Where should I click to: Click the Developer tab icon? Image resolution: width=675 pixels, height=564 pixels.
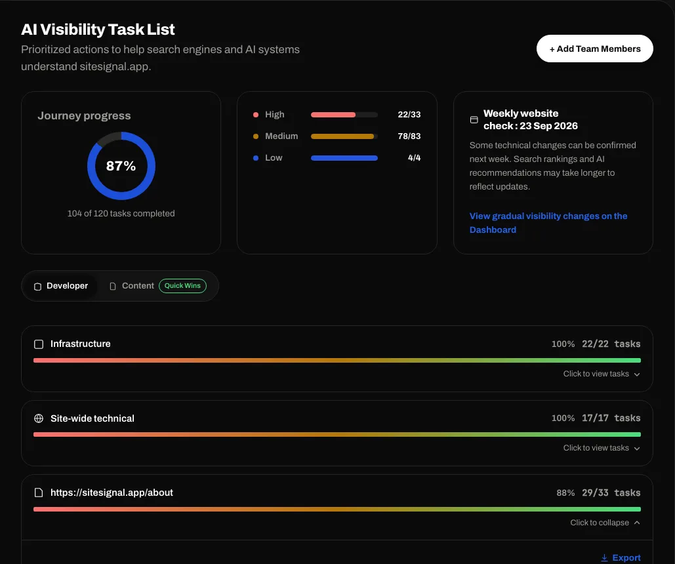point(38,287)
